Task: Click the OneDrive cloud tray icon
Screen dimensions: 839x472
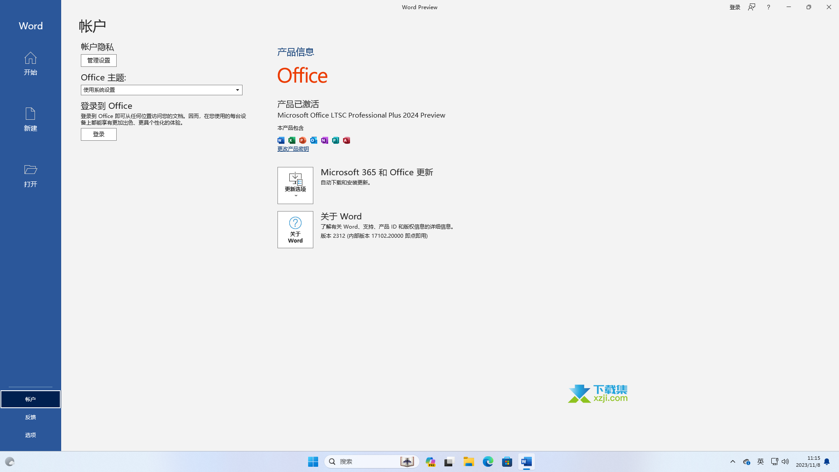Action: [x=746, y=462]
